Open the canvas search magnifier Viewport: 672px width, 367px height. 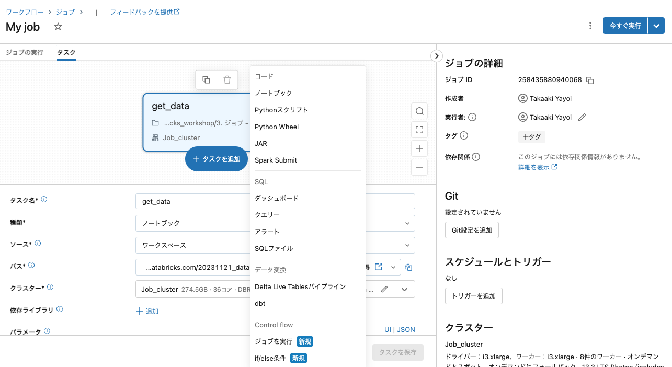point(419,111)
